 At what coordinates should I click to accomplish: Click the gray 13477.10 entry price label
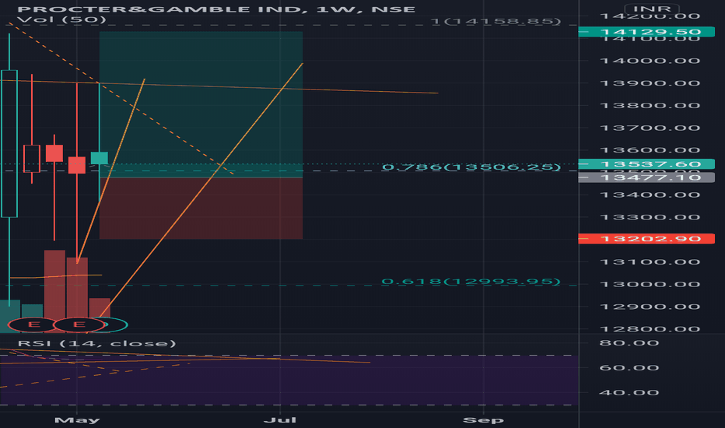646,177
